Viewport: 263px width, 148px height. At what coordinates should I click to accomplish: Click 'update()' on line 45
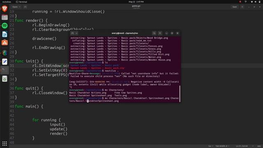coord(58,129)
